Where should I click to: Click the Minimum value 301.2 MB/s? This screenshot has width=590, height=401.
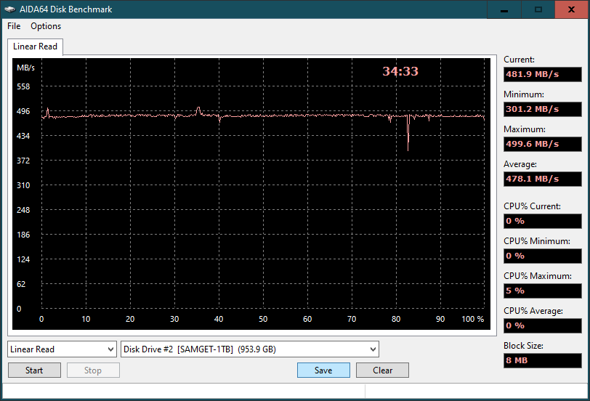tap(543, 109)
